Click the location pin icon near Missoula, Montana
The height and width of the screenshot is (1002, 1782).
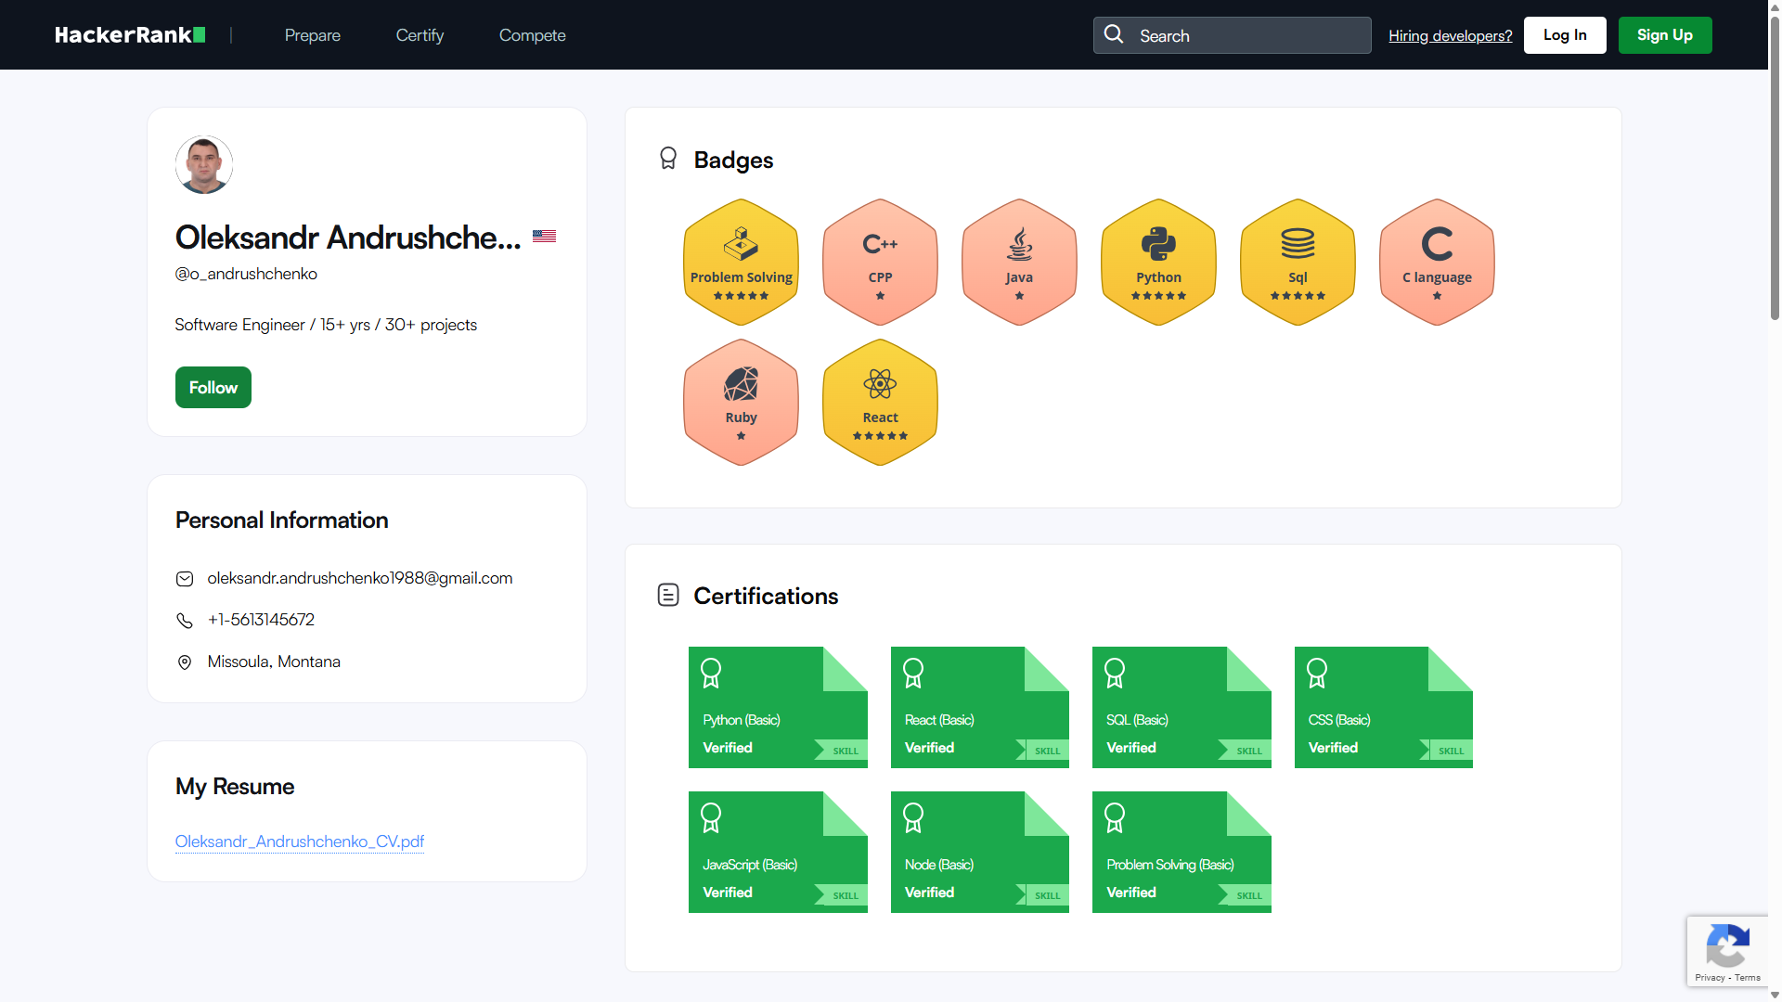[x=185, y=662]
